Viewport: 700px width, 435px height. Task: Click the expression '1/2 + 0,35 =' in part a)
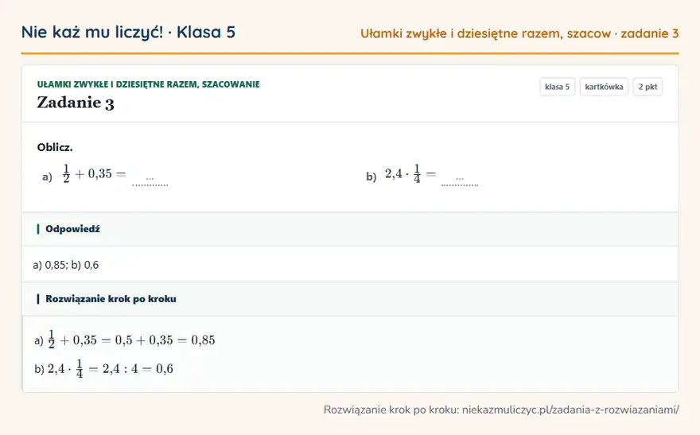pyautogui.click(x=94, y=173)
